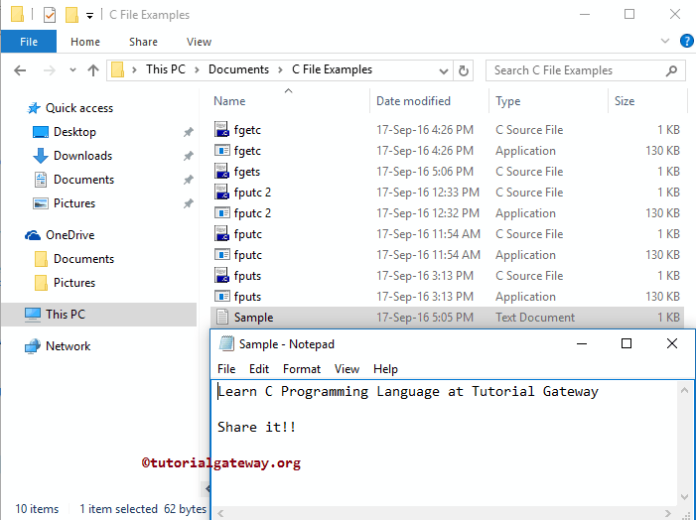Viewport: 696px width, 520px height.
Task: Open the Customize Quick Access Toolbar dropdown
Action: pos(89,16)
